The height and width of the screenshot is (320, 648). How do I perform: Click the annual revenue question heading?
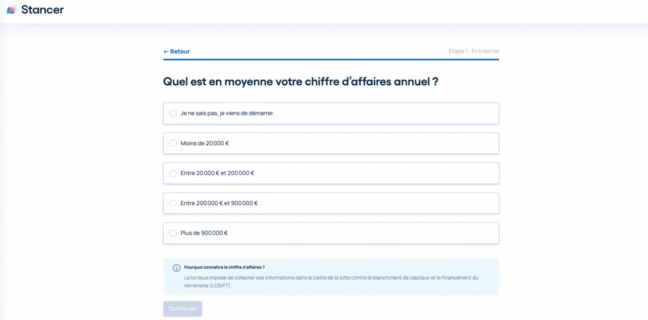click(301, 81)
